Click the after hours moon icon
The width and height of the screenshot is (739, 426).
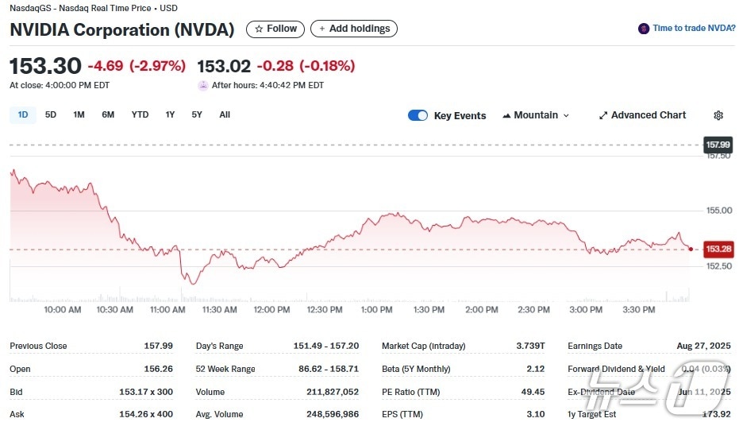tap(203, 85)
